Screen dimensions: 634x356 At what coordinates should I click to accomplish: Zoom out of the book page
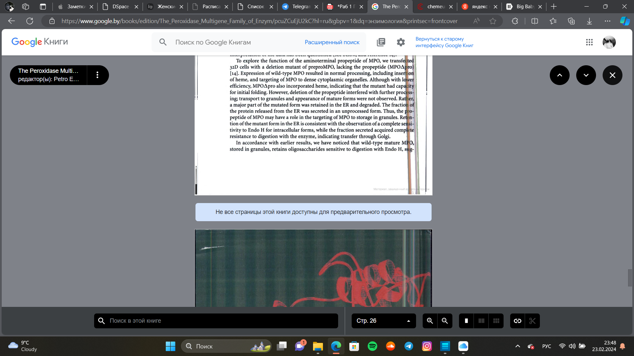pyautogui.click(x=445, y=321)
